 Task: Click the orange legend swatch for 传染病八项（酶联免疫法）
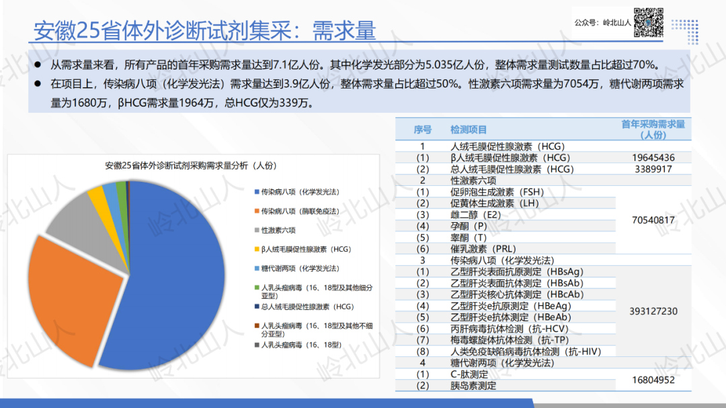click(x=257, y=211)
